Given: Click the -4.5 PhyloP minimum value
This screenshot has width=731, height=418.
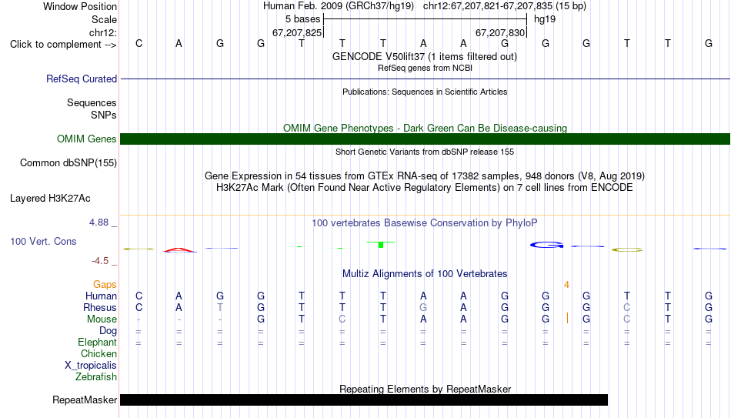Looking at the screenshot, I should [100, 261].
